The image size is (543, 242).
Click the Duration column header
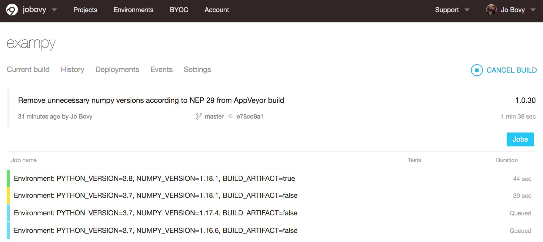507,160
